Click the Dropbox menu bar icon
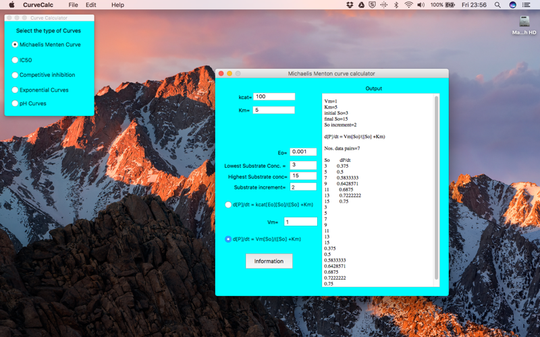This screenshot has height=337, width=540. pyautogui.click(x=350, y=5)
